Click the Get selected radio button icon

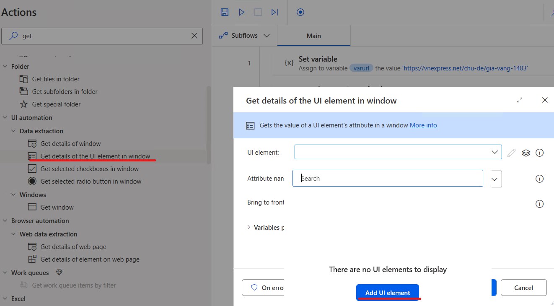32,181
